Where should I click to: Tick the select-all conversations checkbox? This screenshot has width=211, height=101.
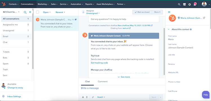pos(37,12)
